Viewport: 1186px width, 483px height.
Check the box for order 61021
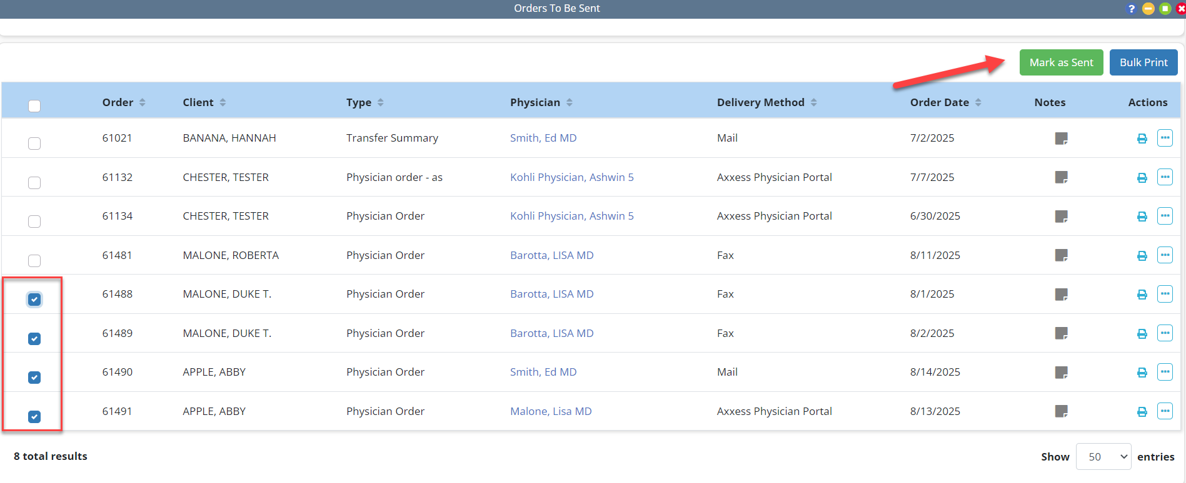(34, 144)
